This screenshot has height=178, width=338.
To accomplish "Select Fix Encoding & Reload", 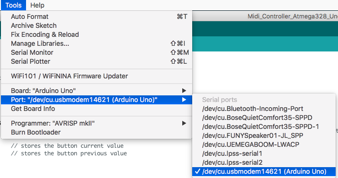I will 97,34.
